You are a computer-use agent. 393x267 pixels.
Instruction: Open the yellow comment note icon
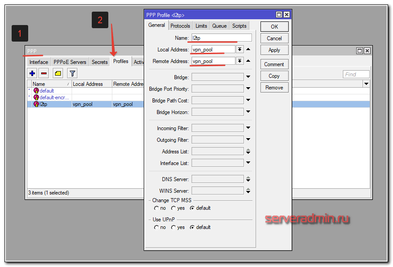coord(58,73)
